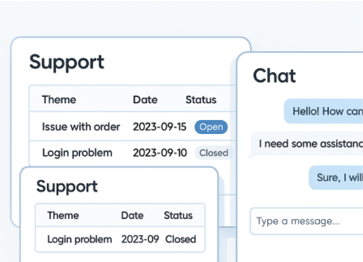Sort by Date in the larger Support table
This screenshot has width=363, height=262.
(x=145, y=100)
